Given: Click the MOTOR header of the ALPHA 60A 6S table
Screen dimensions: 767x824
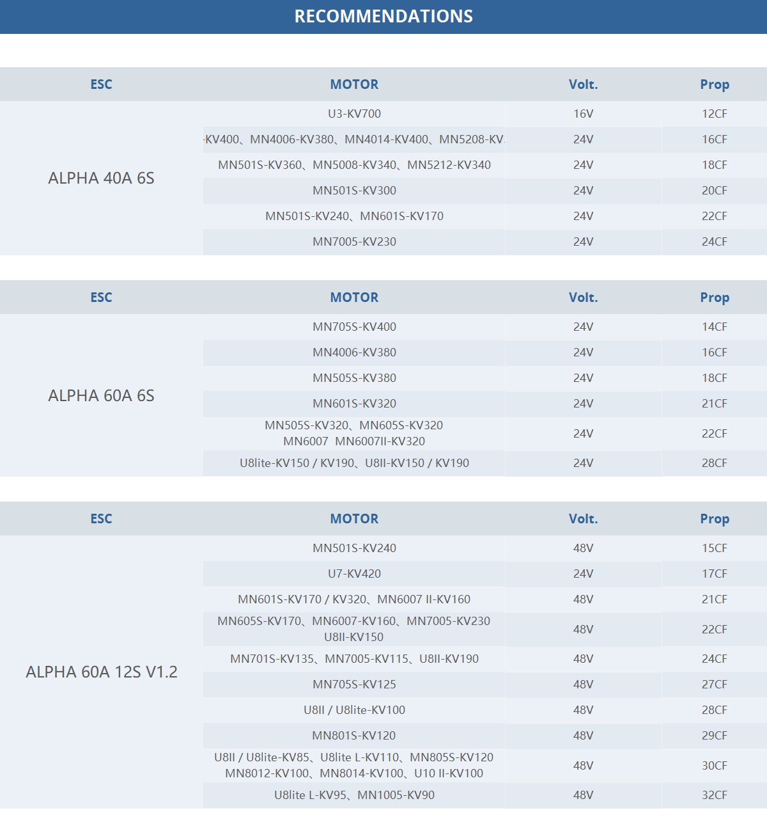Looking at the screenshot, I should (x=354, y=297).
